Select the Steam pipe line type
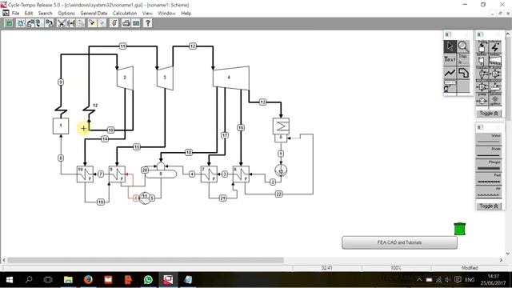This screenshot has width=512, height=288. click(x=489, y=152)
